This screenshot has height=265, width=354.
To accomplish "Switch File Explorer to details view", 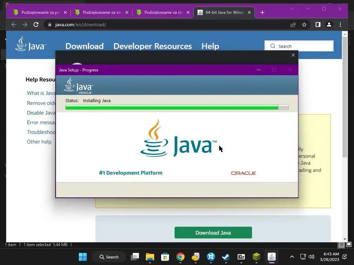I will pyautogui.click(x=341, y=245).
